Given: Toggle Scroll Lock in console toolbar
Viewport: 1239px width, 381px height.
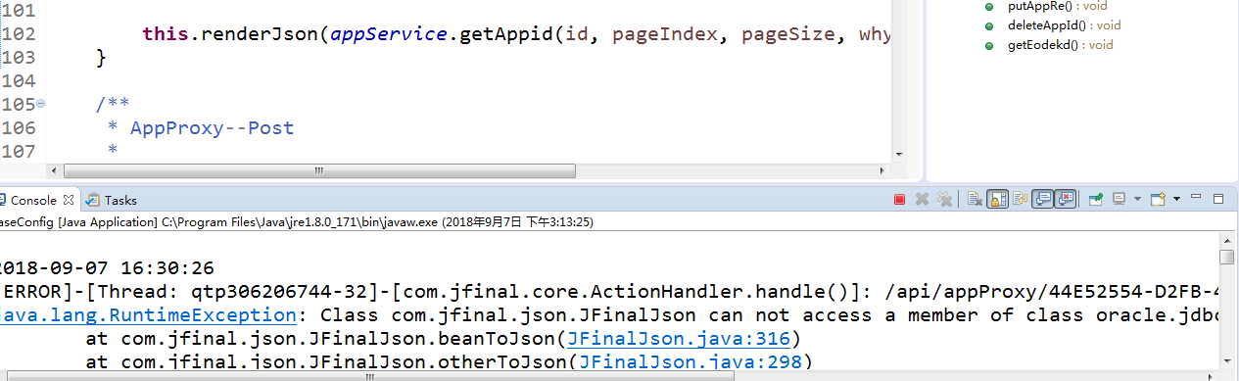Looking at the screenshot, I should [x=997, y=200].
